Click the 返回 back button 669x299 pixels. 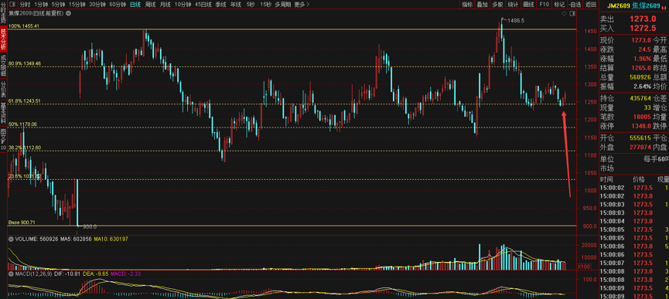click(x=590, y=5)
